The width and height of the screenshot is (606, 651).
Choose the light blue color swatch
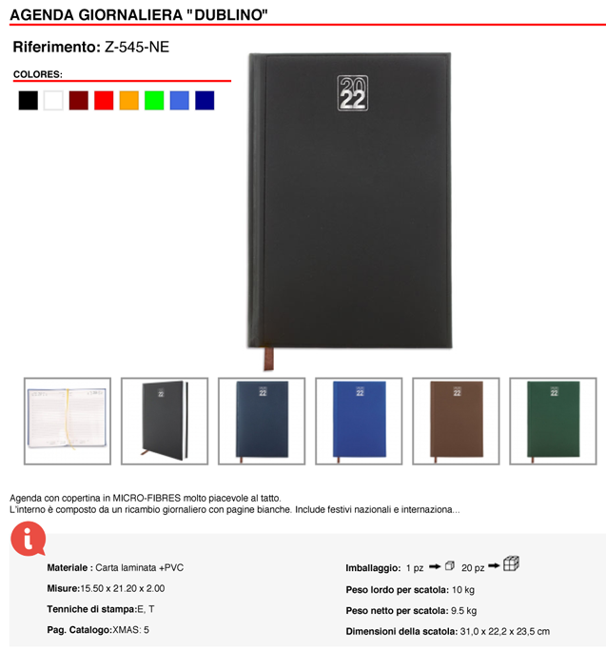pos(180,101)
